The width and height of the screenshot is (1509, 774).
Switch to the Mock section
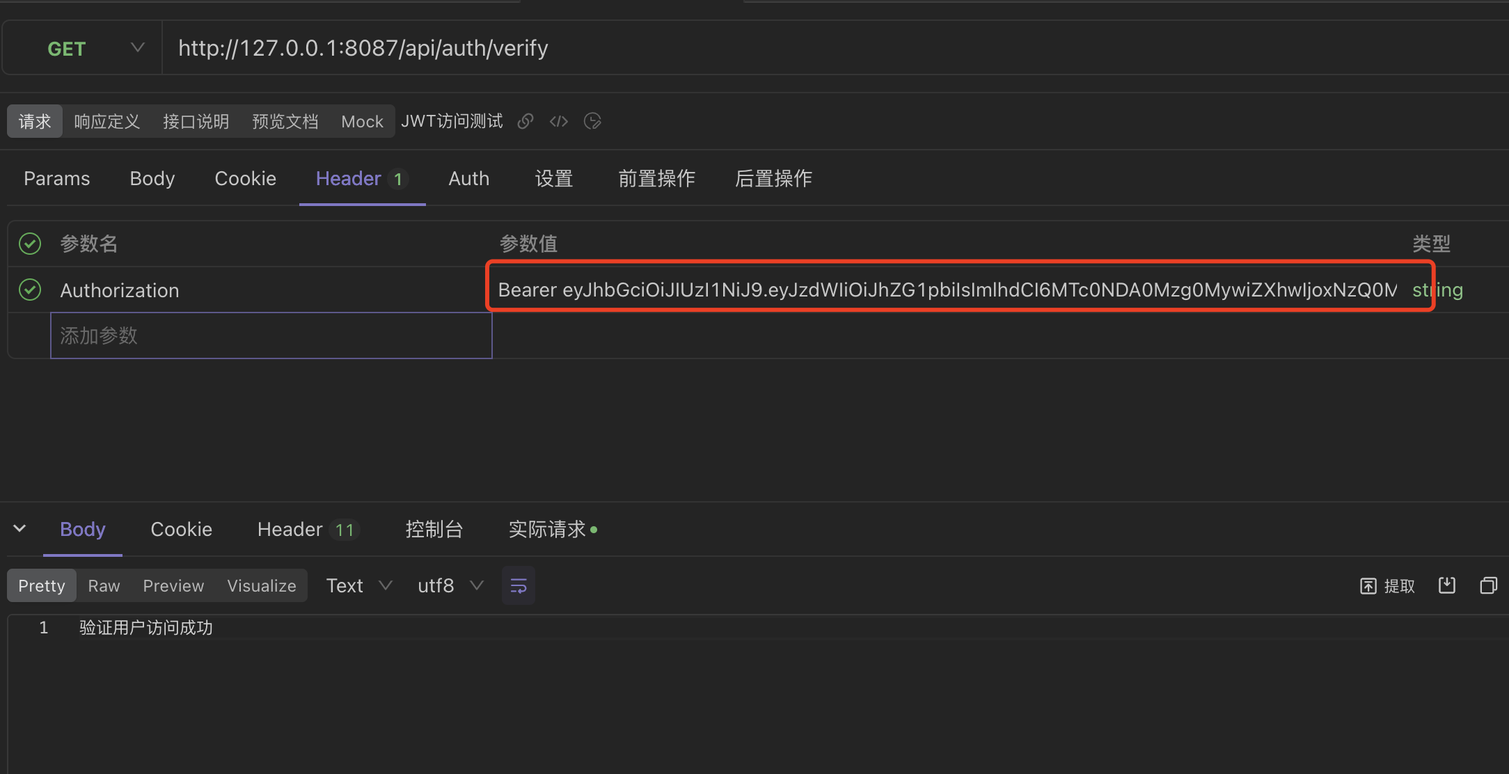tap(362, 122)
